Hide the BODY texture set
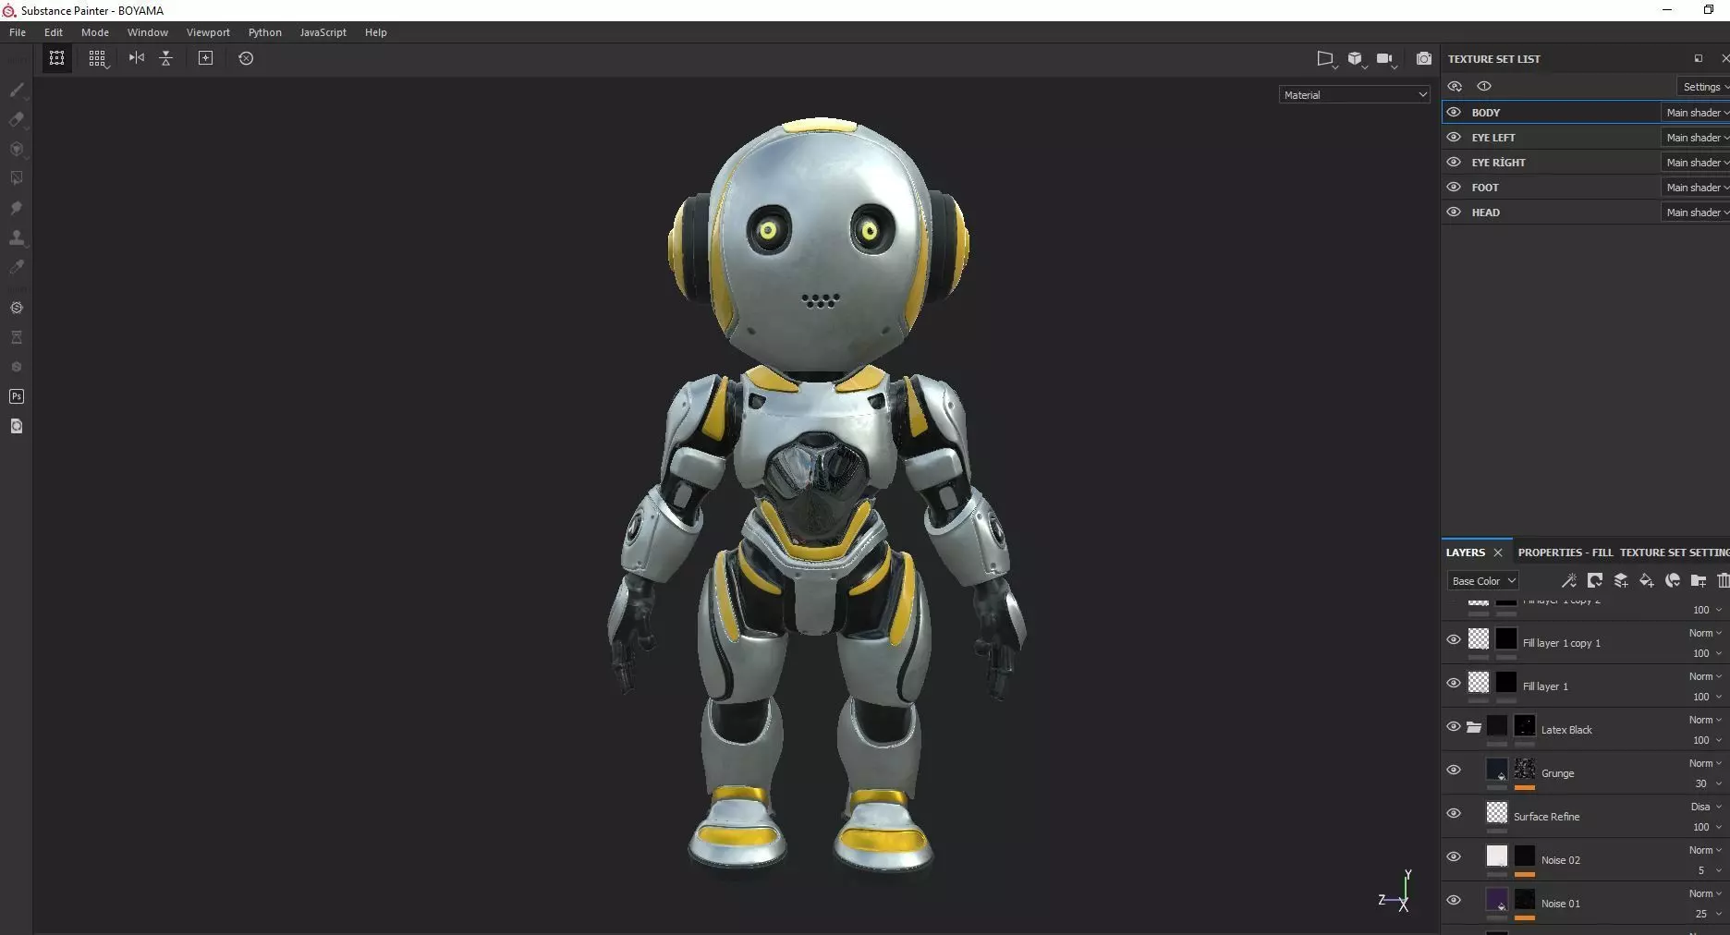Screen dimensions: 1730x935 1454,112
